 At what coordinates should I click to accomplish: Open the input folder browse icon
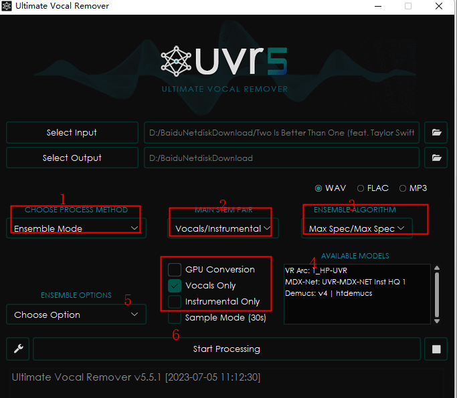coord(436,133)
